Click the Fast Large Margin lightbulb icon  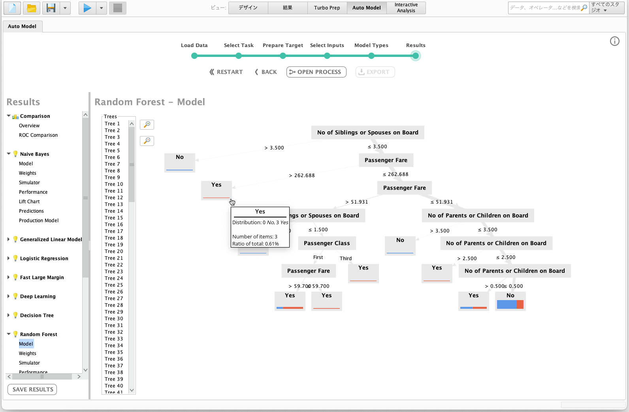click(x=15, y=277)
